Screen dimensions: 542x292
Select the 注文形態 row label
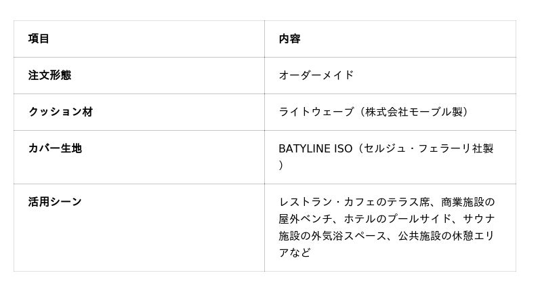coord(49,75)
